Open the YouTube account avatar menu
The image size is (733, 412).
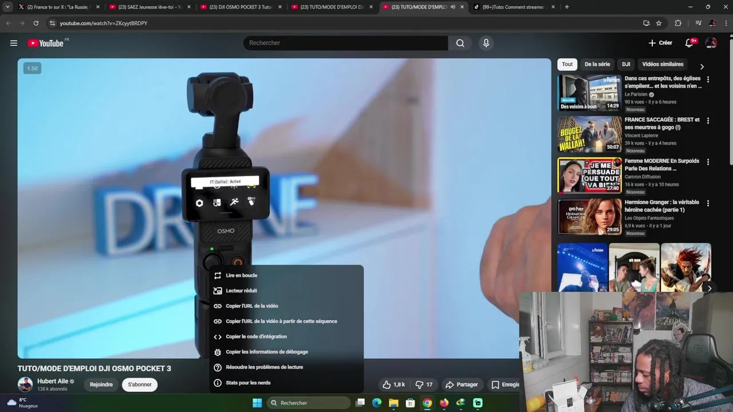click(x=711, y=43)
